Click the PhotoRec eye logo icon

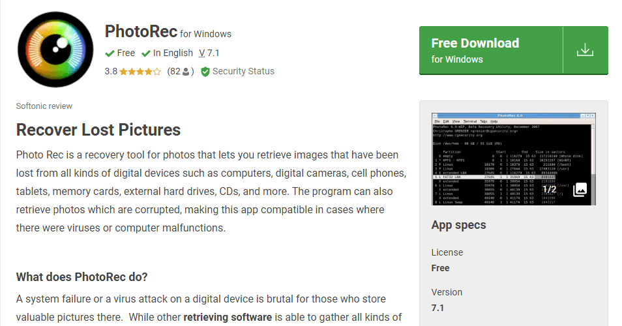pos(55,50)
